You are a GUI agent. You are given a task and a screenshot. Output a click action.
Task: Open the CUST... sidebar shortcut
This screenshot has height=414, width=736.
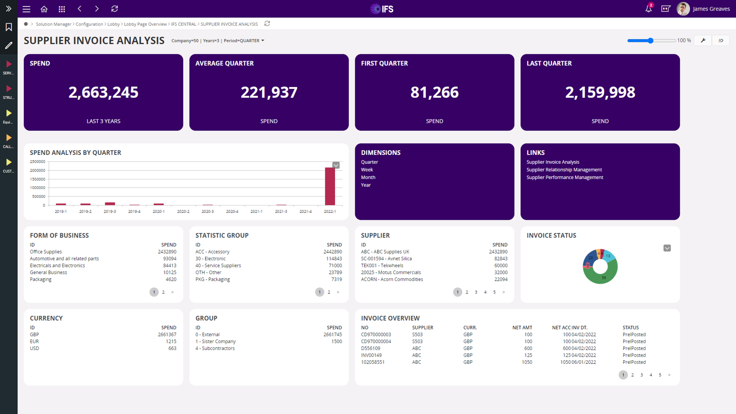(x=9, y=165)
